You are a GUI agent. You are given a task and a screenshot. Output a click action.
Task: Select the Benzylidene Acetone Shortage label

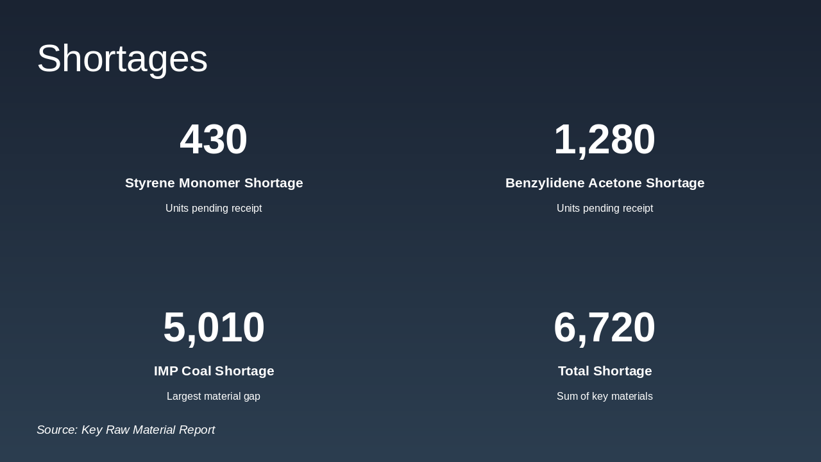click(605, 183)
